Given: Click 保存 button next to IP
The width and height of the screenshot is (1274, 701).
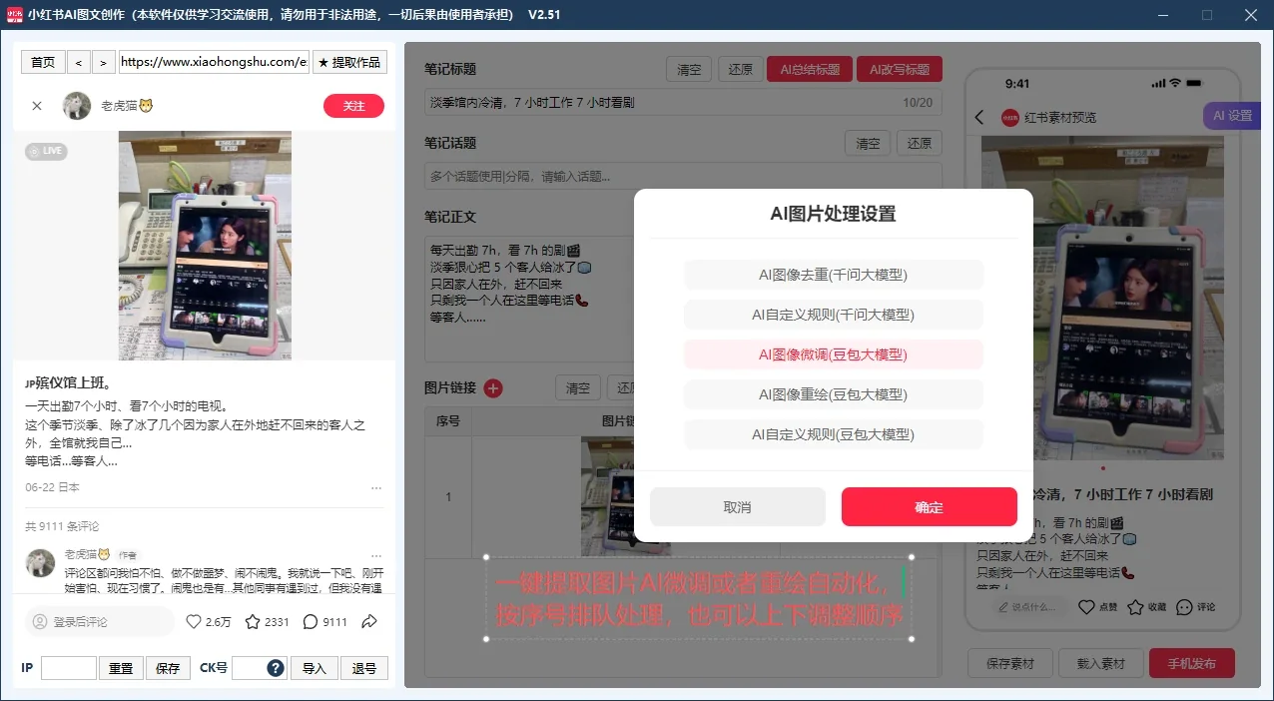Looking at the screenshot, I should click(168, 668).
